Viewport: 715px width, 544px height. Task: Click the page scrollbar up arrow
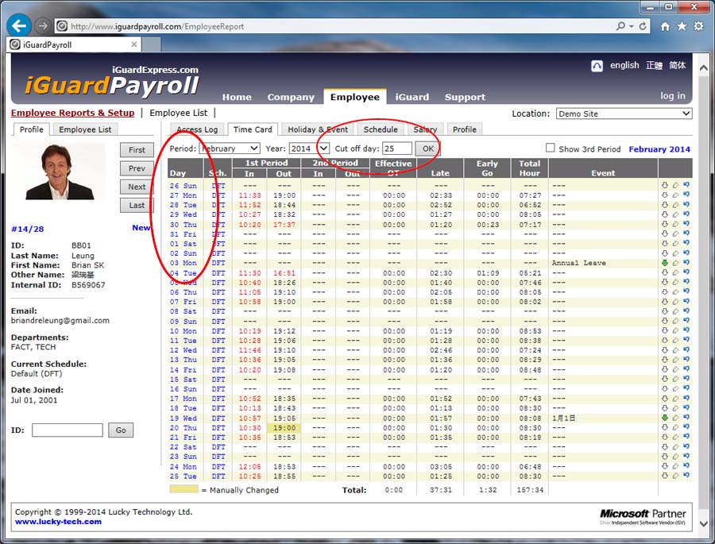tap(704, 68)
